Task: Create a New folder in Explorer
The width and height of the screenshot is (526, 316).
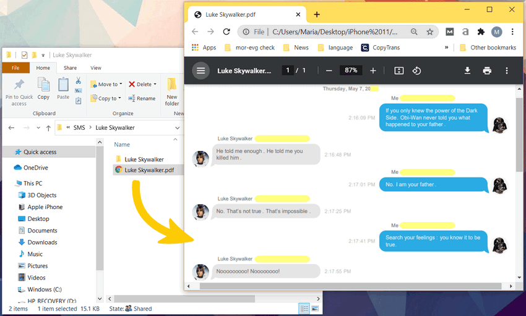Action: tap(172, 92)
